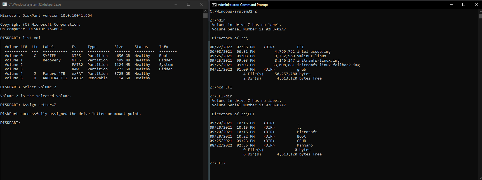Maximize the Administrator Command Prompt window
This screenshot has width=482, height=180.
(464, 4)
